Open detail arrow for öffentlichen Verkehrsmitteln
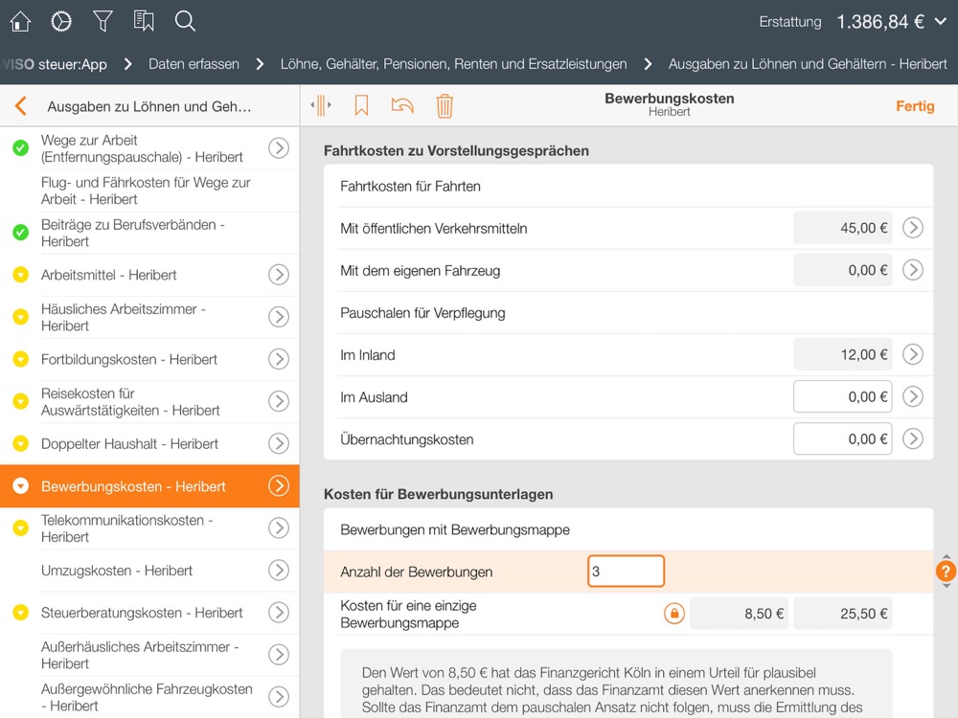The image size is (958, 718). coord(913,228)
